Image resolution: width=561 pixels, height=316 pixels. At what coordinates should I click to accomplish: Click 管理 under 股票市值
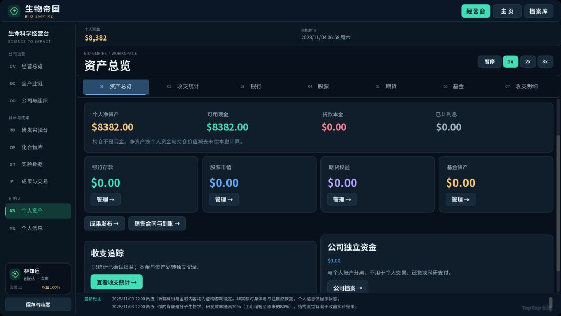[x=223, y=200]
